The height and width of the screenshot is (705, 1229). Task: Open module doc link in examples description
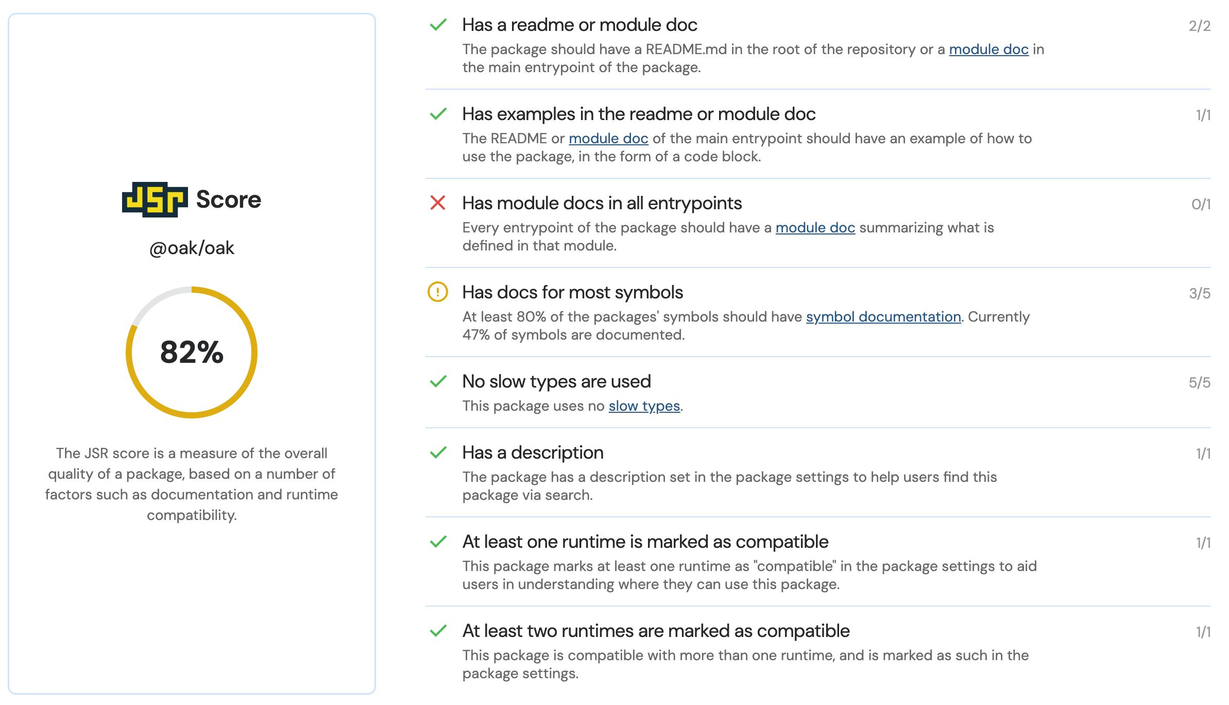coord(608,139)
